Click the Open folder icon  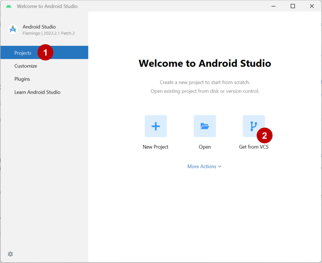click(x=205, y=126)
